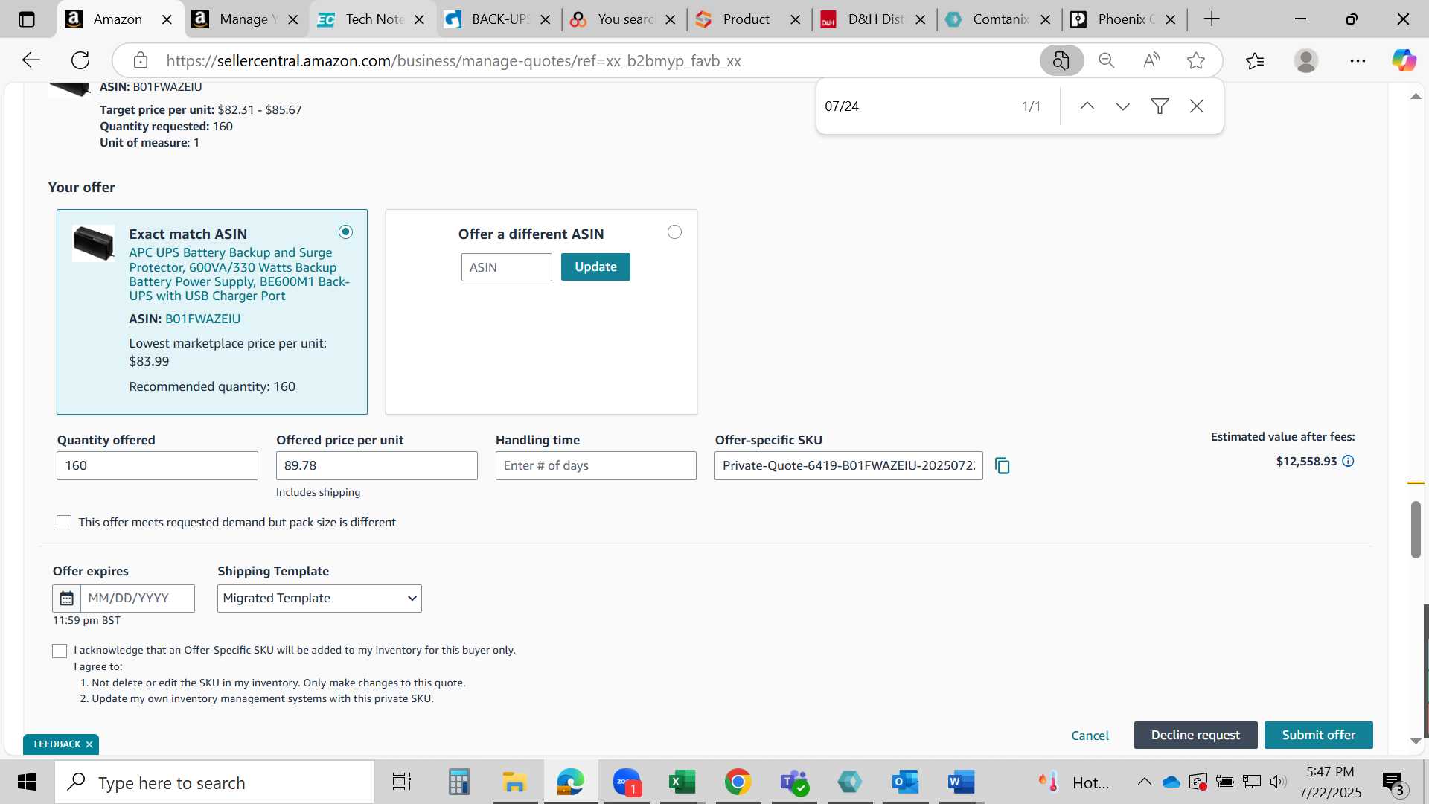Open the taskbar notification center

pos(1393,782)
